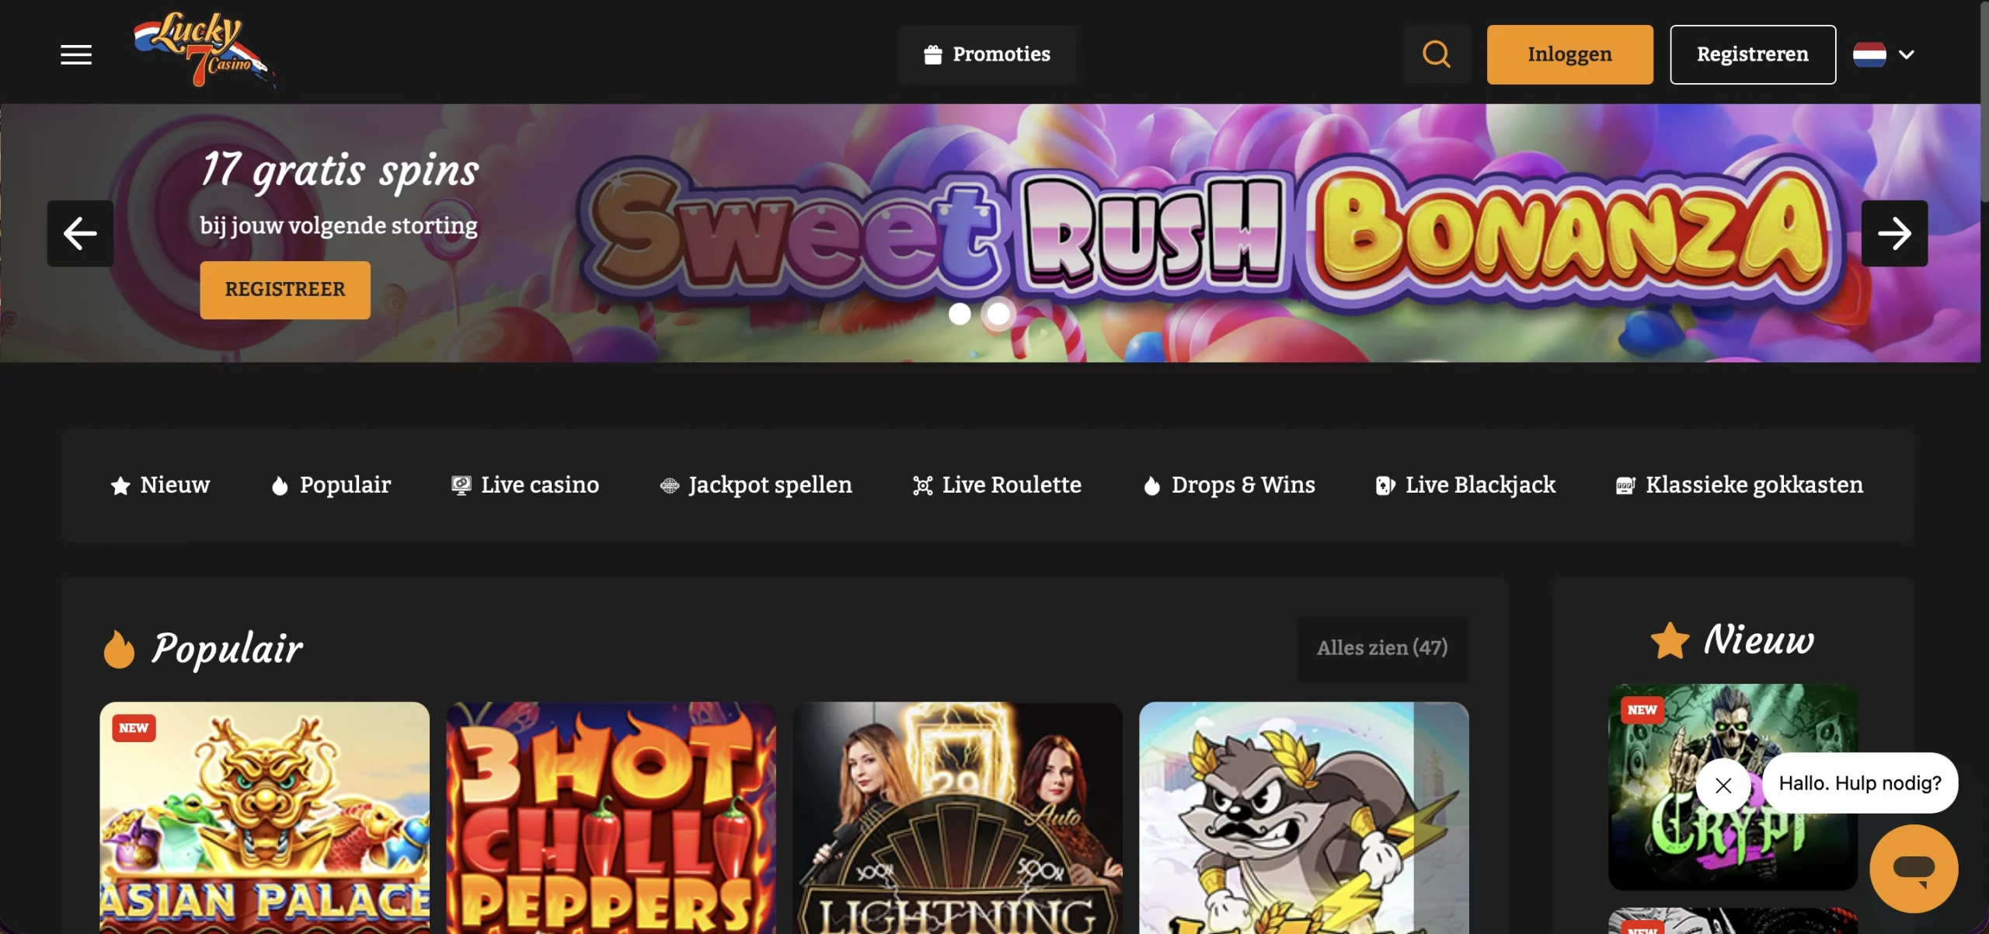Screen dimensions: 1989x934
Task: Open the Promoties page
Action: tap(987, 54)
